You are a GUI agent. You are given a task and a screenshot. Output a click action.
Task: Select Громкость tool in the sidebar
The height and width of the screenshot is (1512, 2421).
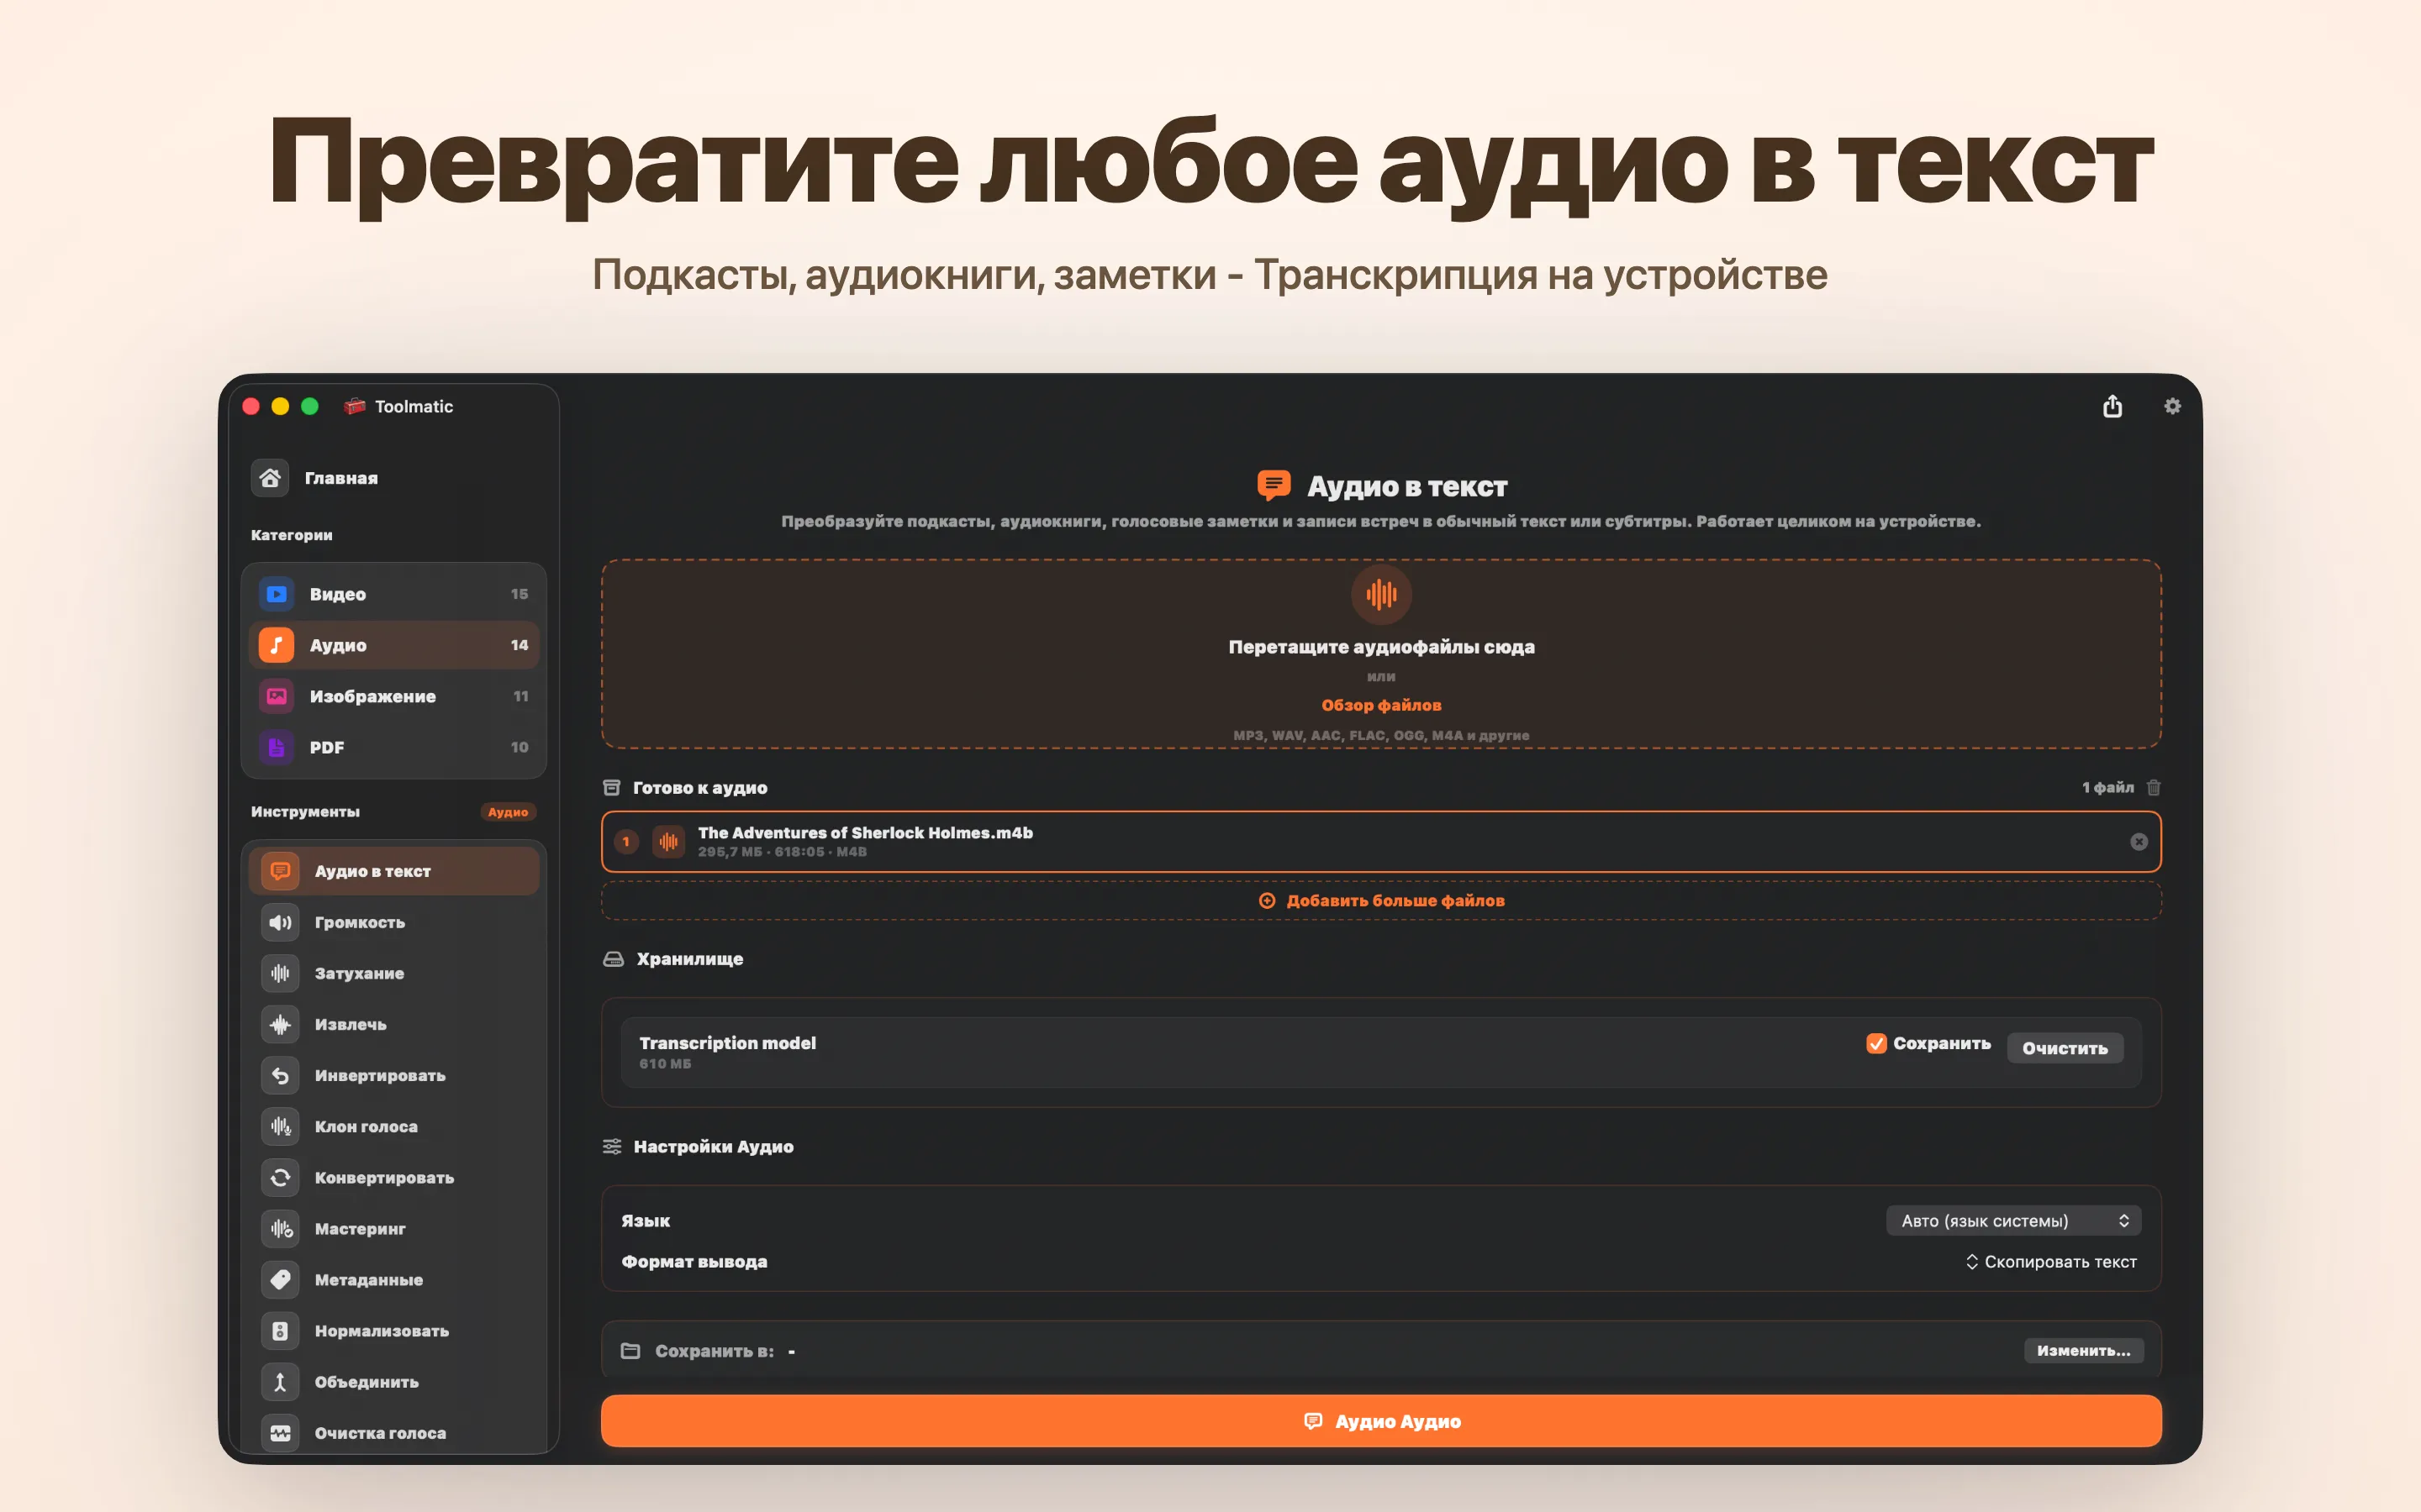[393, 922]
